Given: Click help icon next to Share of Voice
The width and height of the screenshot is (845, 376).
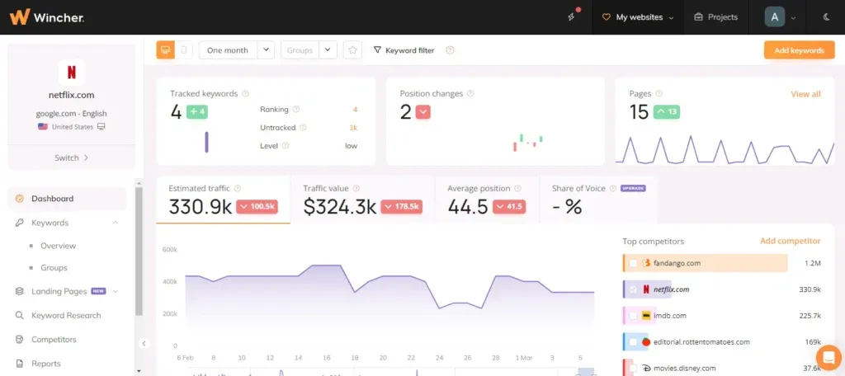Looking at the screenshot, I should [x=613, y=189].
